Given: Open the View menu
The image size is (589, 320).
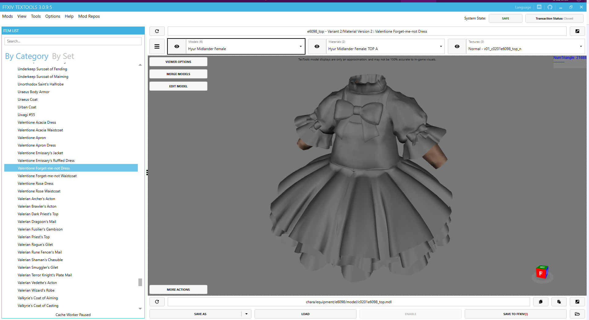Looking at the screenshot, I should coord(22,16).
